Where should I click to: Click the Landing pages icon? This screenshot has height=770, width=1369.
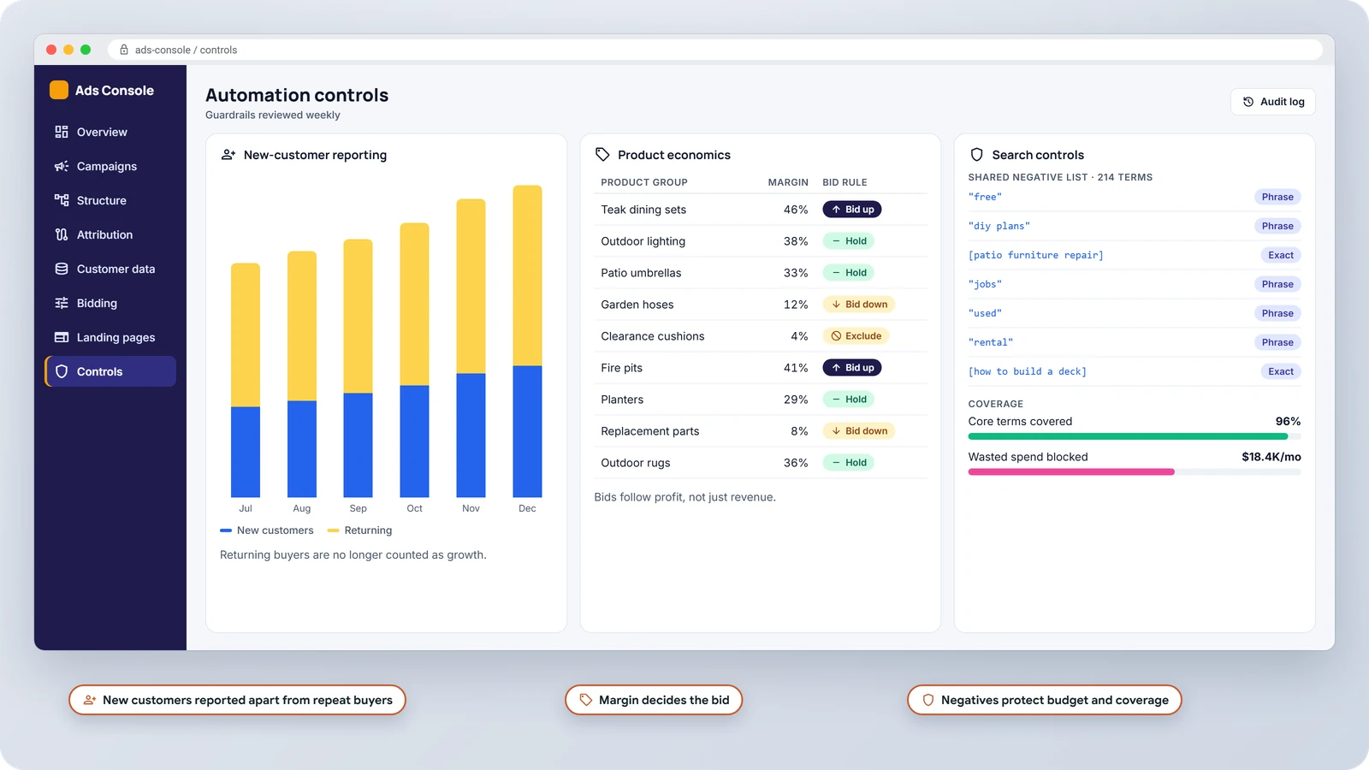(x=62, y=337)
